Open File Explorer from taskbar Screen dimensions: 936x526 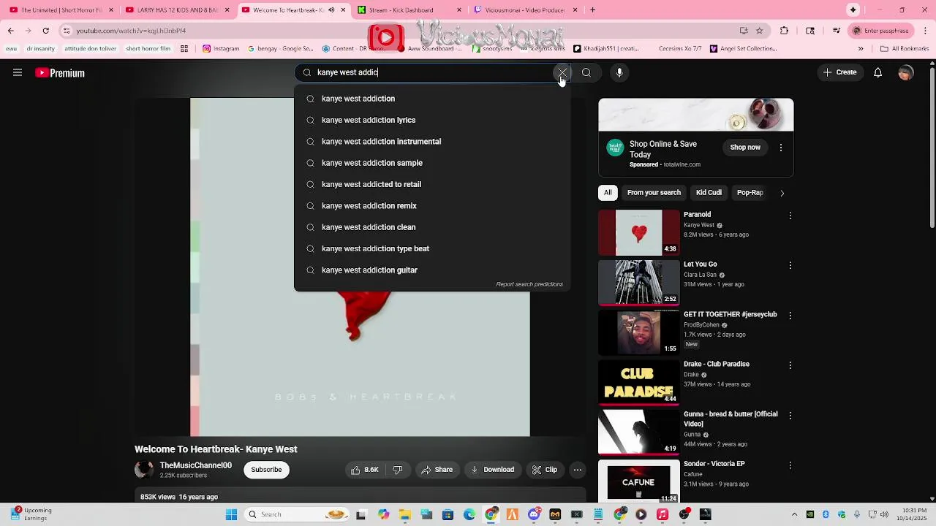click(405, 515)
